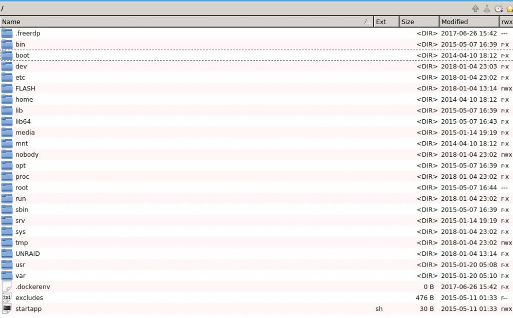Sort by the Ext column header
The width and height of the screenshot is (513, 318).
[386, 22]
